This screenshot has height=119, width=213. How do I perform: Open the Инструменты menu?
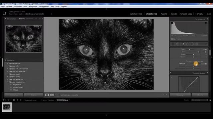(44, 7)
